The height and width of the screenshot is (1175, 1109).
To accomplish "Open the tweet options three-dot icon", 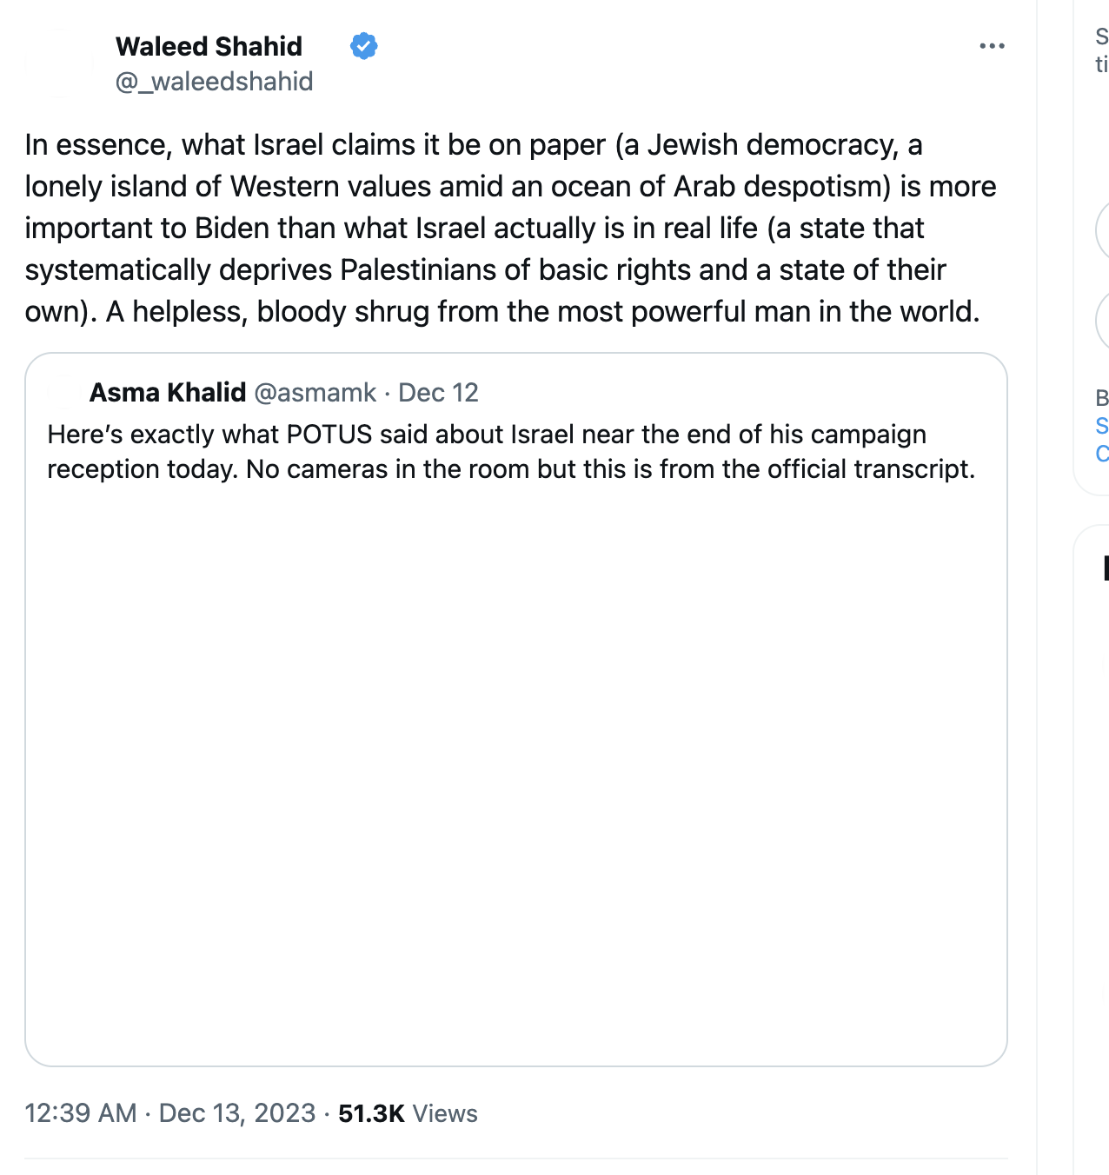I will pos(991,46).
